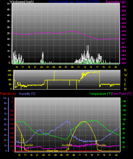Click the 'E' compass letter on wind direction chart
The image size is (133, 159).
tap(125, 85)
